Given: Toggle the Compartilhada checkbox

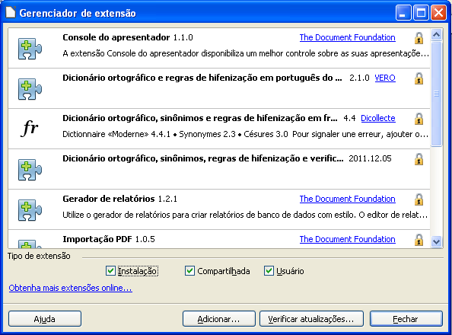Looking at the screenshot, I should click(189, 271).
